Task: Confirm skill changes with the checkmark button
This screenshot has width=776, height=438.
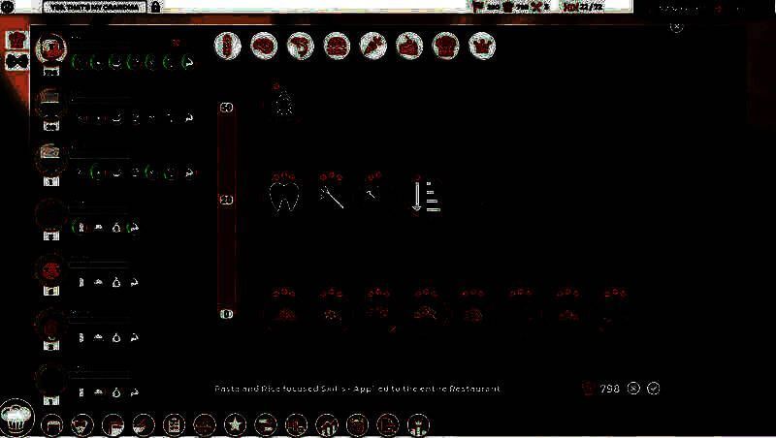Action: 654,388
